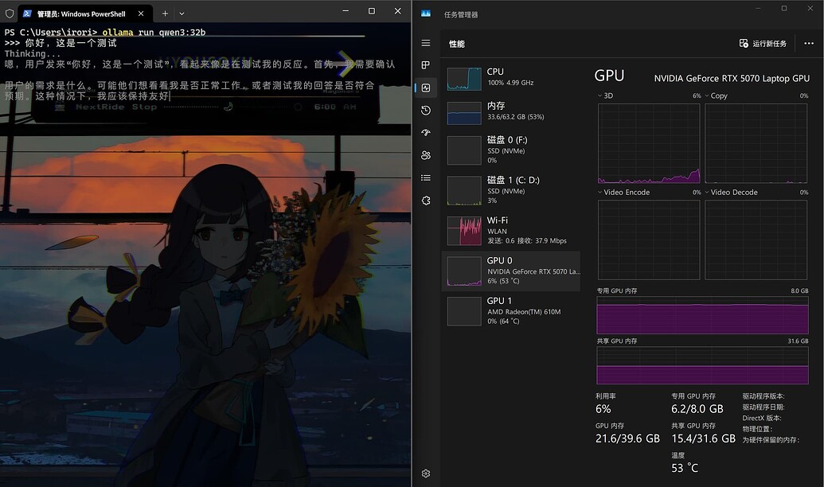Click the administrator shield icon in PowerShell

pos(10,14)
